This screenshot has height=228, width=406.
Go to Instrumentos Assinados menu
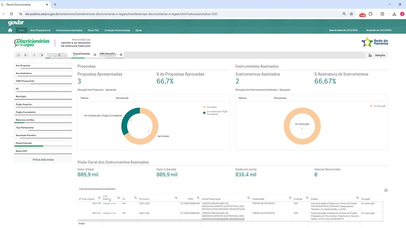[x=69, y=30]
